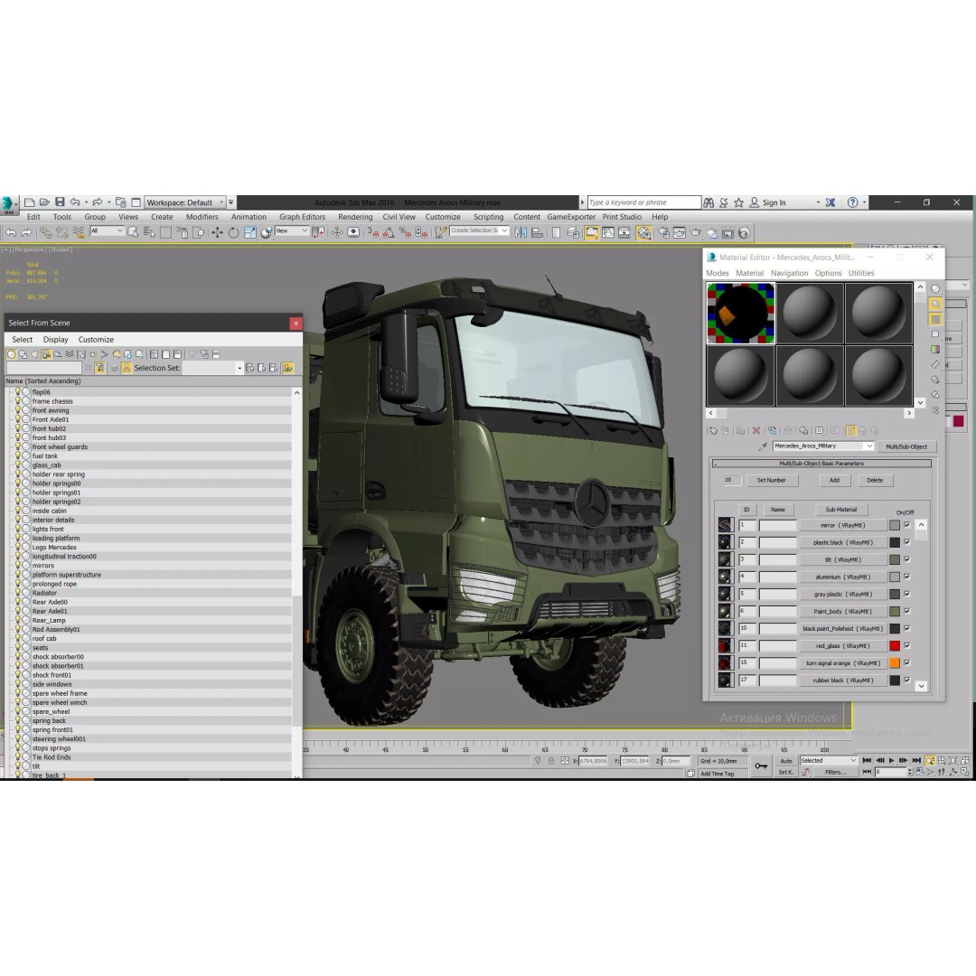Open Display menu in Select From Scene
The height and width of the screenshot is (976, 976).
55,339
